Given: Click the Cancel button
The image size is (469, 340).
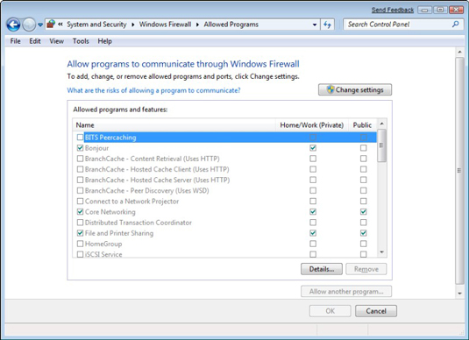Looking at the screenshot, I should click(x=376, y=311).
